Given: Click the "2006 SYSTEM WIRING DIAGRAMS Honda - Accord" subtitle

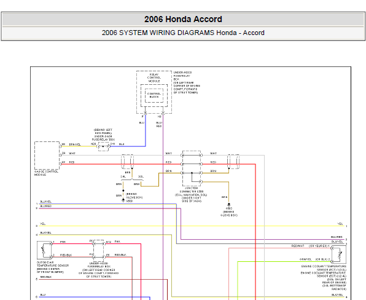Looking at the screenshot, I should pyautogui.click(x=183, y=33).
